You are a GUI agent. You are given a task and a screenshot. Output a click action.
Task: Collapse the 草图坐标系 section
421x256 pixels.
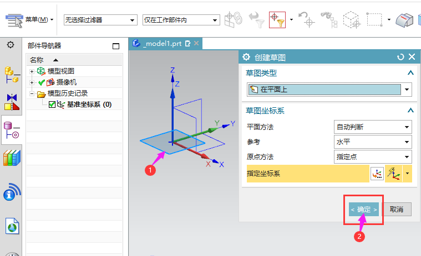pyautogui.click(x=410, y=110)
